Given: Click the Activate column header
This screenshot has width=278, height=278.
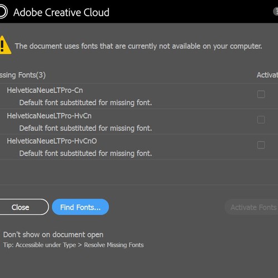Looking at the screenshot, I should tap(267, 75).
